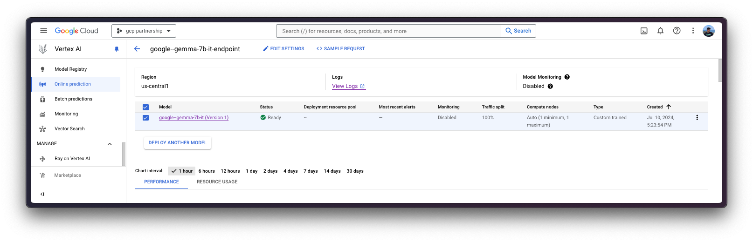Screen dimensions: 753x242
Task: Click the Model column header
Action: point(165,107)
